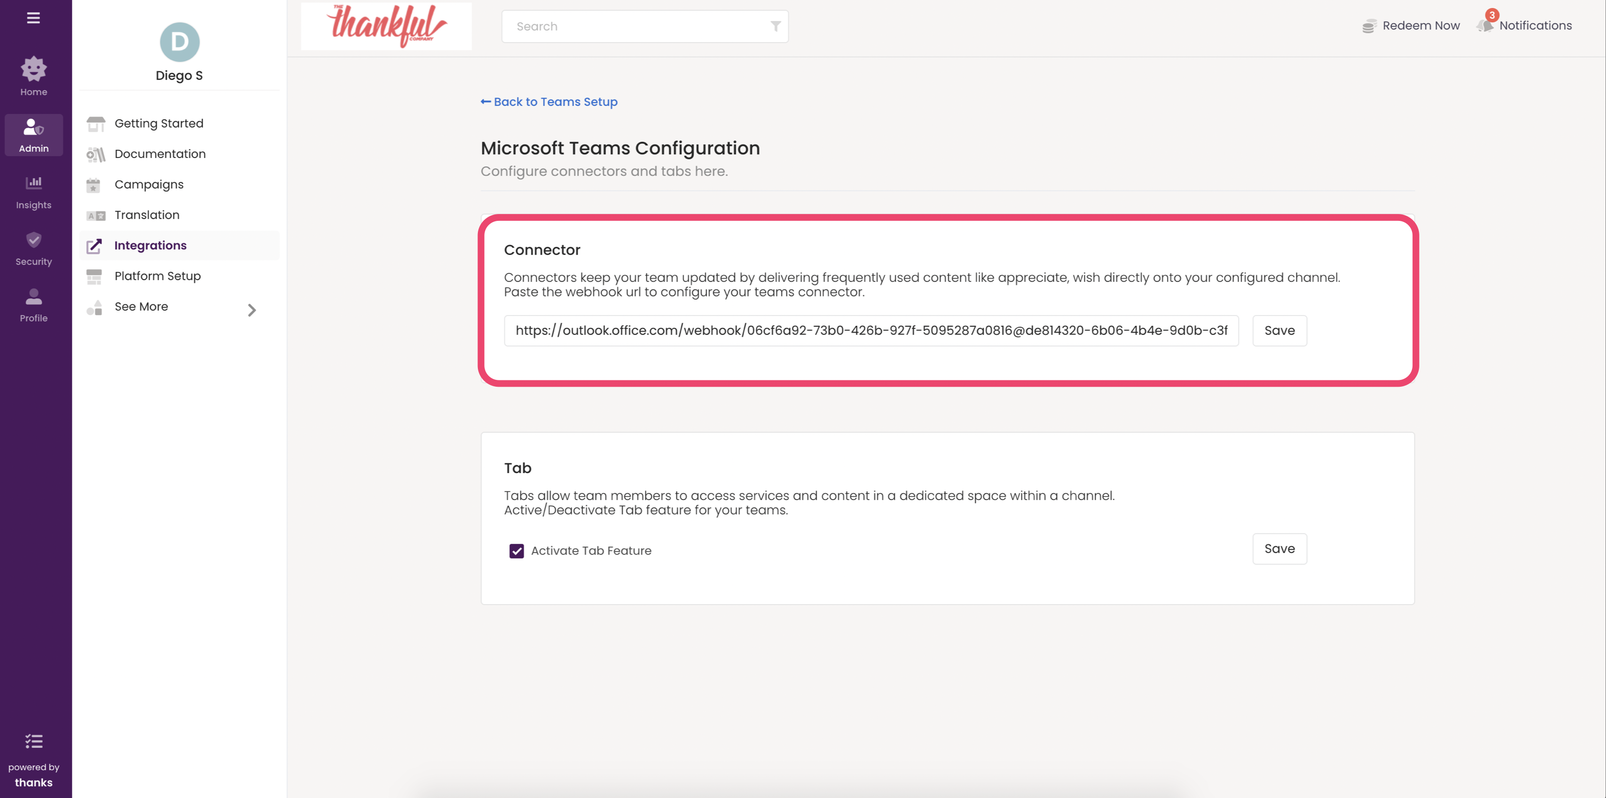This screenshot has width=1606, height=798.
Task: Save the Tab feature setting
Action: click(x=1279, y=549)
